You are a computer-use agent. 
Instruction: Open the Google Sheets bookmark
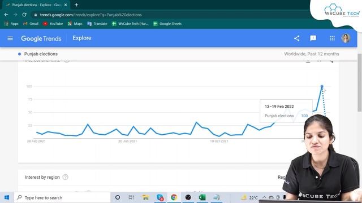[167, 24]
